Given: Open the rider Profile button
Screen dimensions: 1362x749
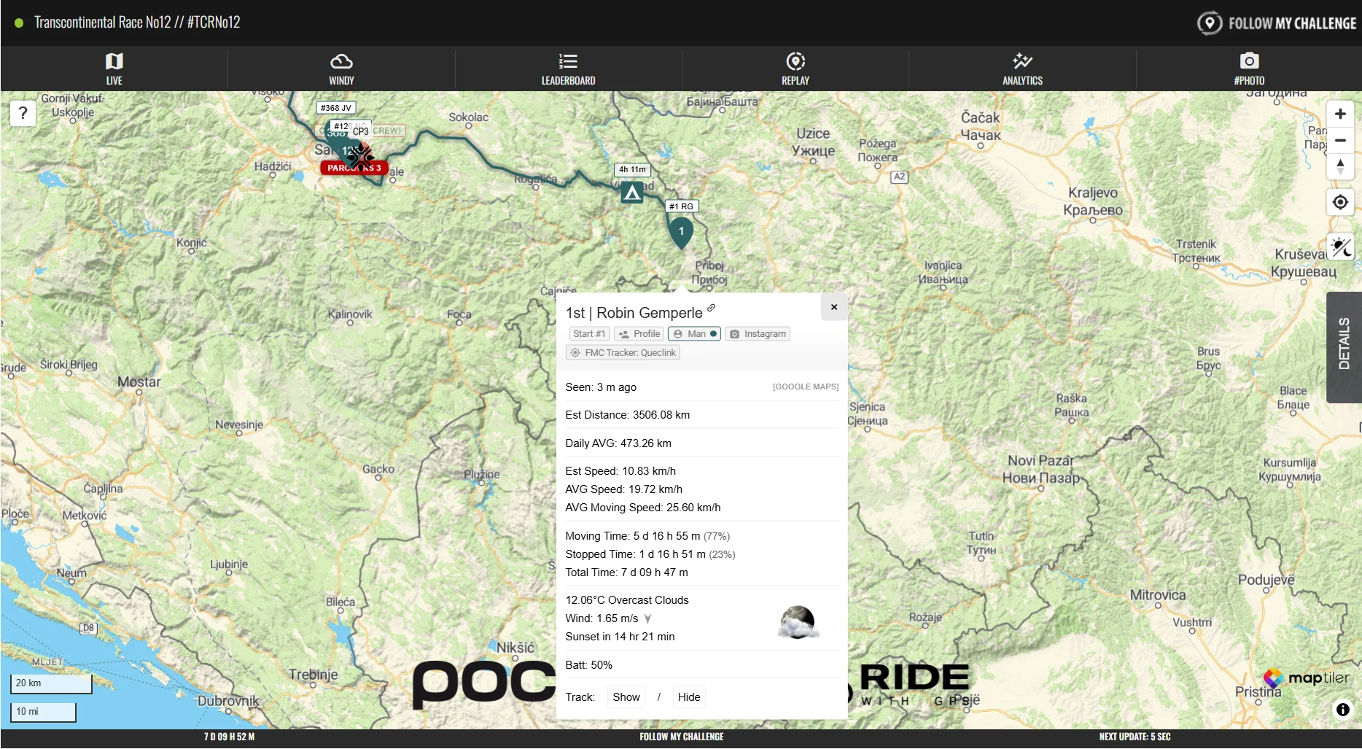Looking at the screenshot, I should [x=639, y=334].
